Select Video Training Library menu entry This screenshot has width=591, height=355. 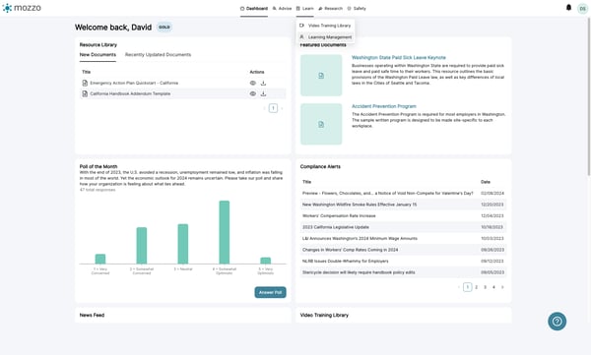point(325,26)
